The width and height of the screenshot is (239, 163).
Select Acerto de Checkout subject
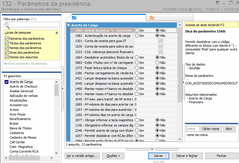(23, 86)
